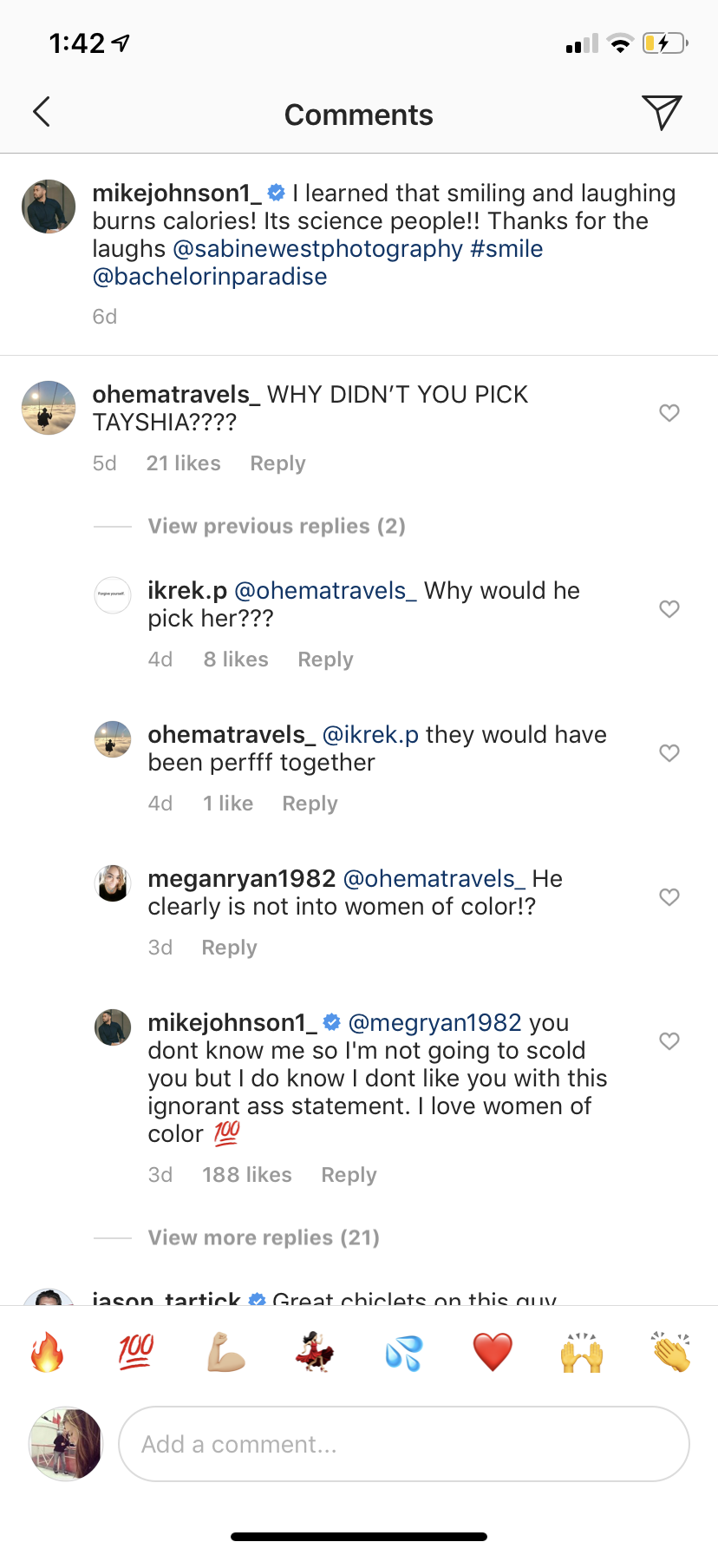
Task: Reply to mikejohnson1_'s 188-likes comment
Action: tap(349, 1176)
